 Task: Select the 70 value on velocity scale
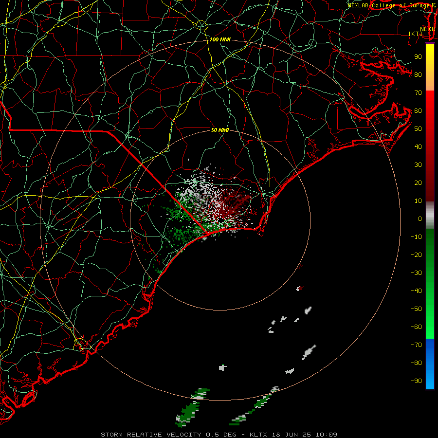418,93
